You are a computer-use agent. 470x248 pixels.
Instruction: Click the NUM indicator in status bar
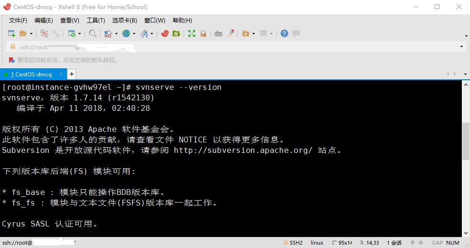[453, 243]
